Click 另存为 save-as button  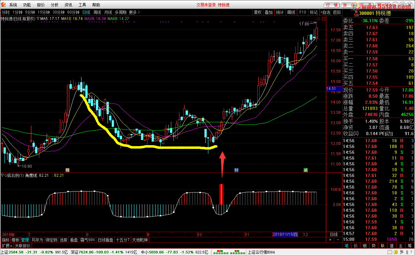click(x=37, y=240)
